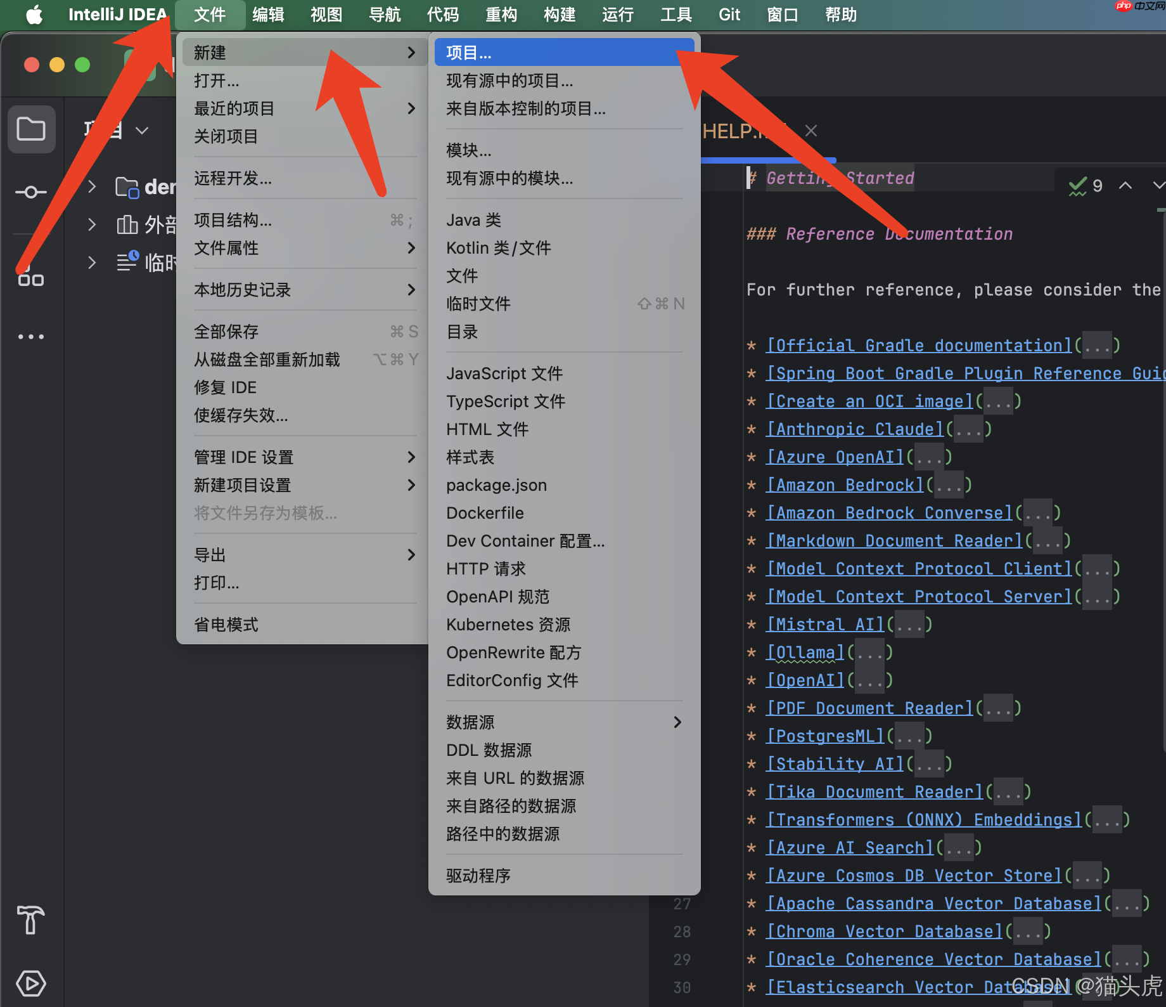Expand the 最近的项目 submenu
1166x1007 pixels.
(412, 108)
